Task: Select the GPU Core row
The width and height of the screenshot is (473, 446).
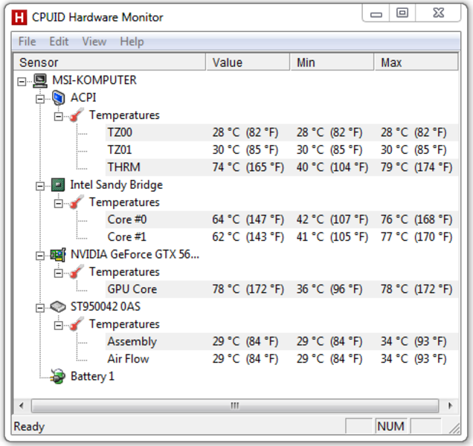Action: pos(282,289)
